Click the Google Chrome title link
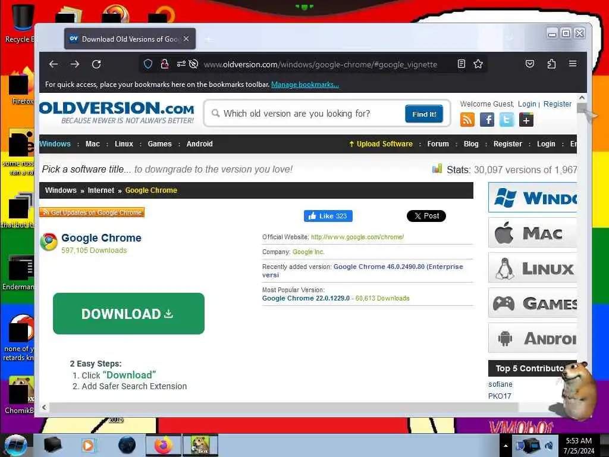Image resolution: width=609 pixels, height=457 pixels. click(x=101, y=238)
